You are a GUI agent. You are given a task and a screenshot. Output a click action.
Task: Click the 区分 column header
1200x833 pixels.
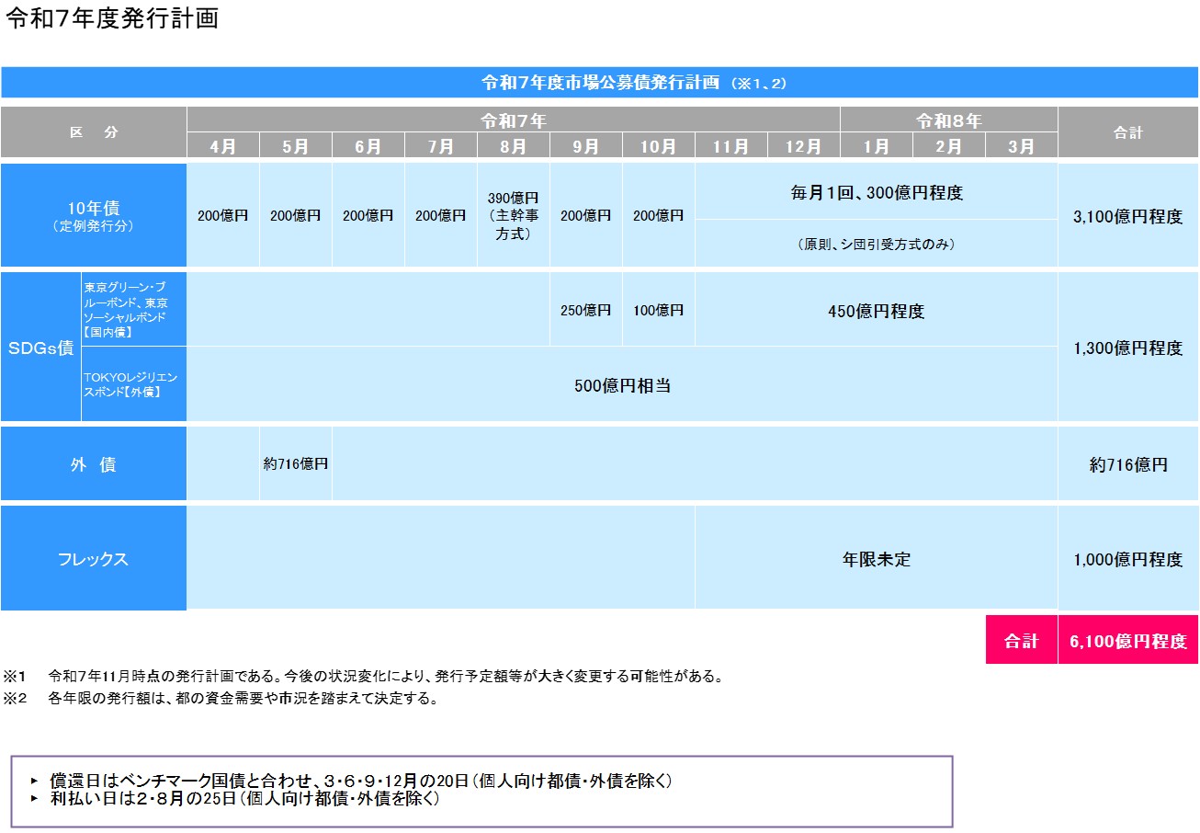(94, 131)
